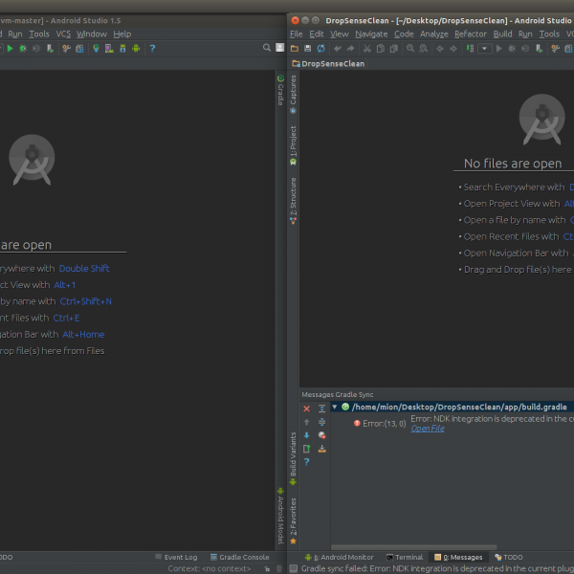Click Messages panel horizontal scrollbar
The width and height of the screenshot is (574, 574).
(413, 547)
